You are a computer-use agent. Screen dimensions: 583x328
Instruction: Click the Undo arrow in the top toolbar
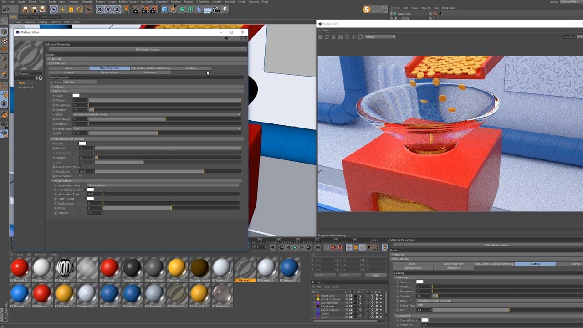[x=6, y=10]
